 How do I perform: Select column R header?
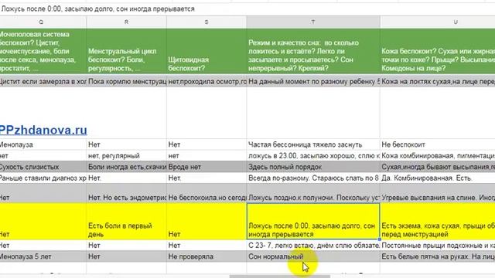(x=126, y=22)
